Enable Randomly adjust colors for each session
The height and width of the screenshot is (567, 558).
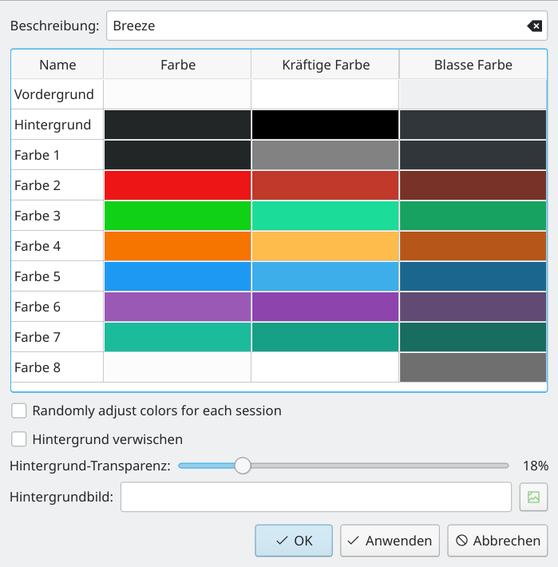click(19, 410)
